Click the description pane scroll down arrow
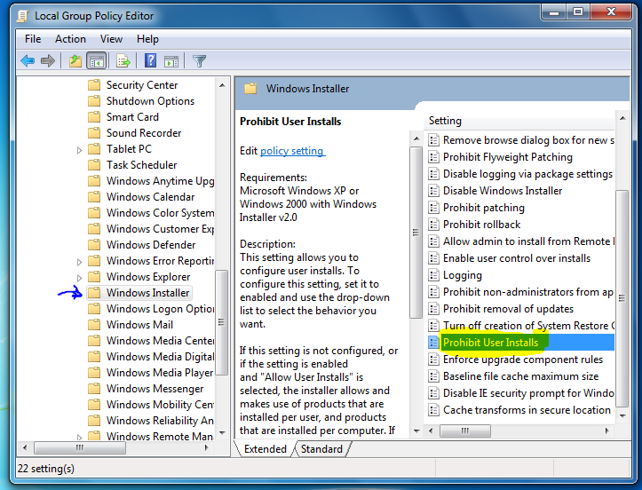Viewport: 642px width, 490px height. coord(416,431)
